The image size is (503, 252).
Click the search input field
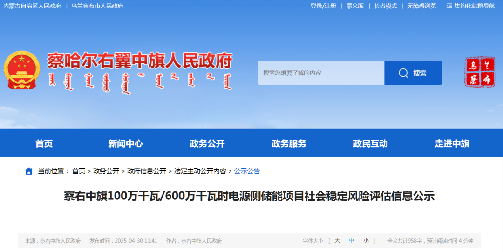click(x=321, y=73)
